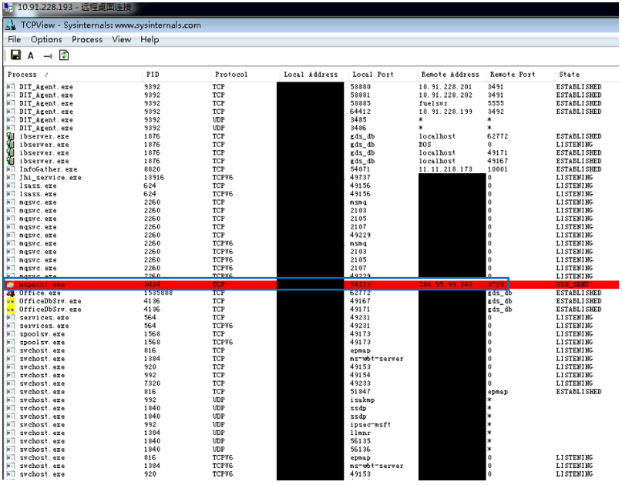The width and height of the screenshot is (622, 485).
Task: Click the Jhi_service.exe process icon
Action: pyautogui.click(x=10, y=178)
